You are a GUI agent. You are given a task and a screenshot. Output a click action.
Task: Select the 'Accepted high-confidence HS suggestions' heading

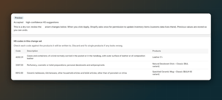(36, 22)
